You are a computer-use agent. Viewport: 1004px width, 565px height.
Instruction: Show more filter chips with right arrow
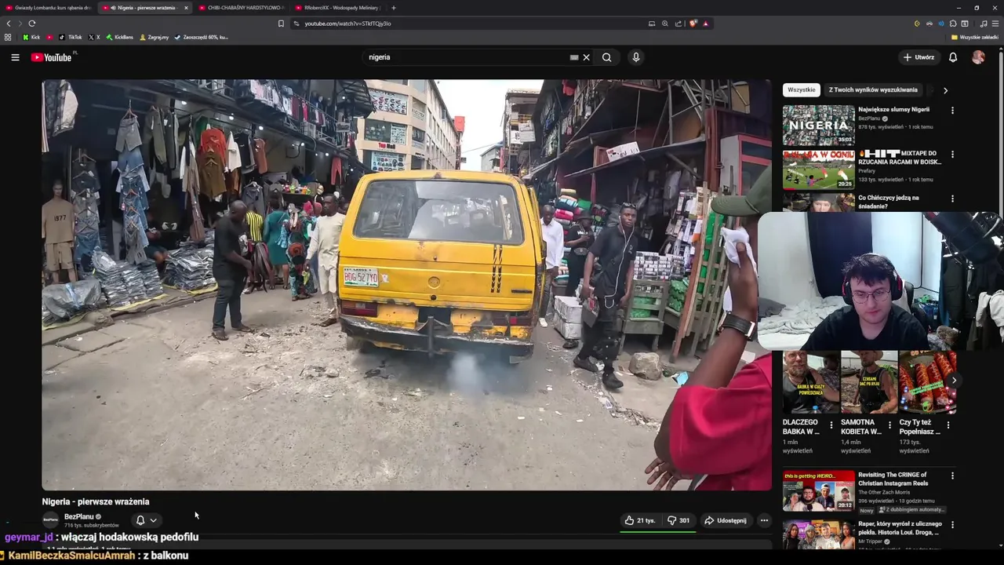pyautogui.click(x=945, y=90)
